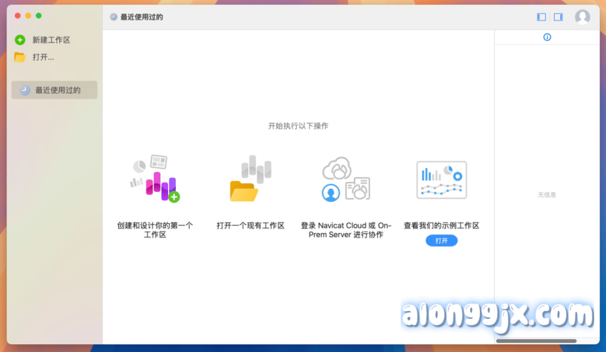Click the 创建和设计你的第一个工作区 label
This screenshot has height=352, width=606.
point(155,230)
